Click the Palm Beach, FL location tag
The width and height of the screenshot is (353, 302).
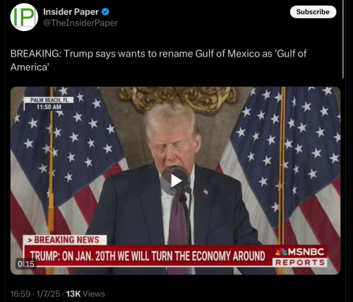tap(49, 100)
